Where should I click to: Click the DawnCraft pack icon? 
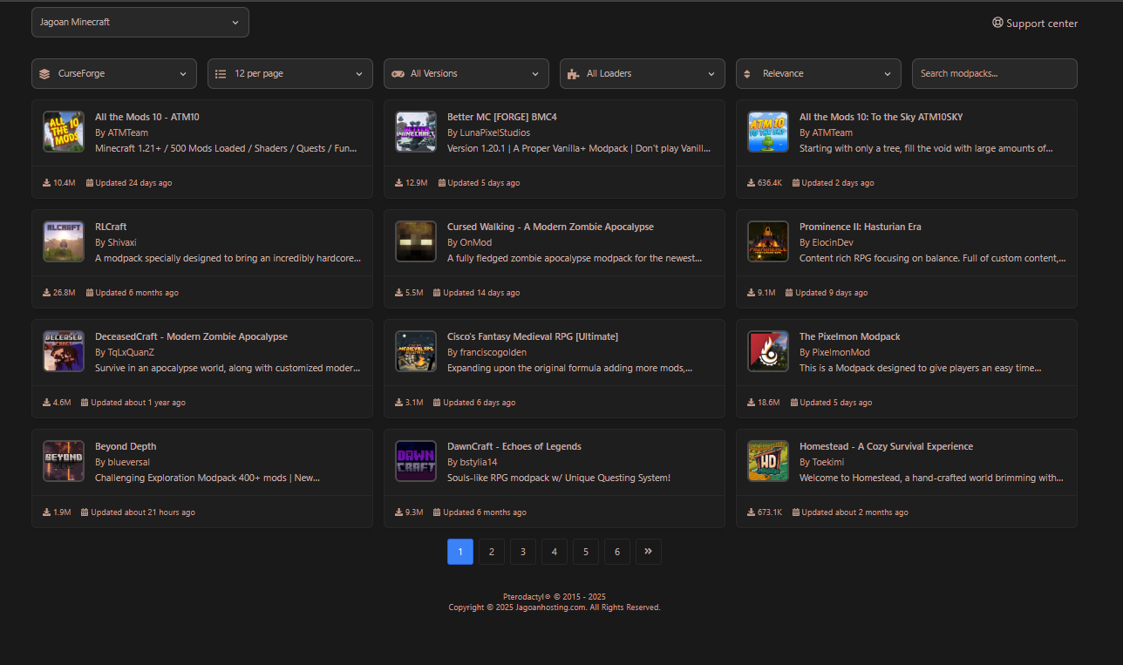(416, 461)
